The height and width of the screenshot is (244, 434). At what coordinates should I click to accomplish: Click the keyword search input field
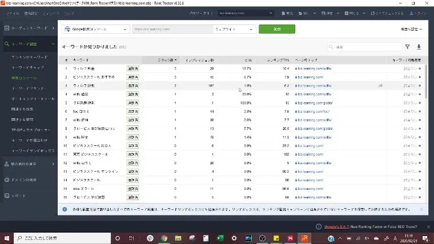(365, 47)
